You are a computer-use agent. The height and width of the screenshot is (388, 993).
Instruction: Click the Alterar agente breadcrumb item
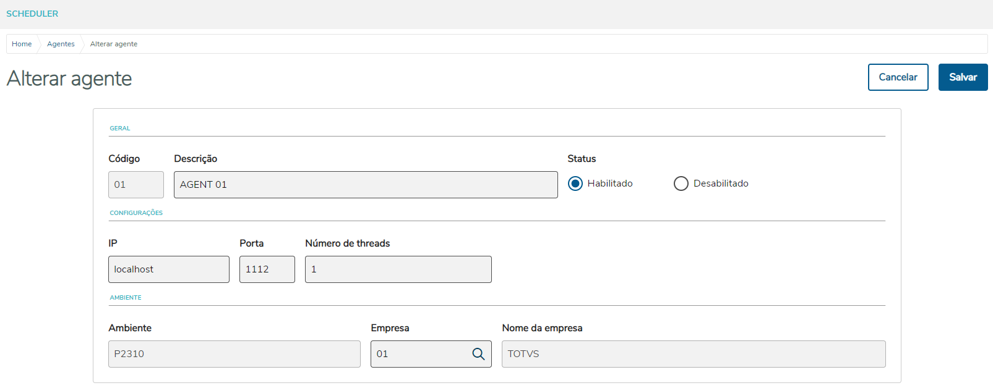tap(114, 44)
